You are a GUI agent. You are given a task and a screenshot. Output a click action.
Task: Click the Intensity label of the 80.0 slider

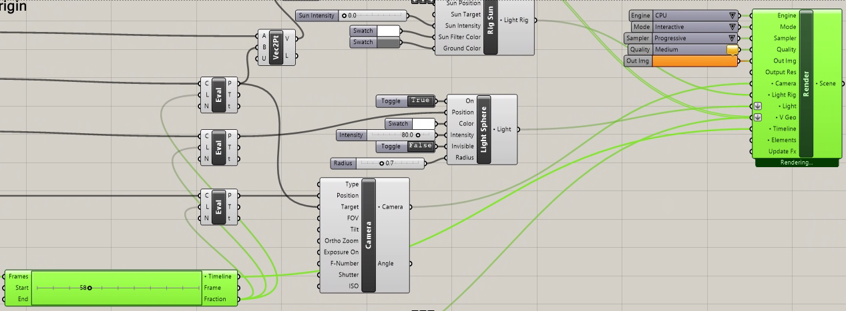pyautogui.click(x=351, y=135)
